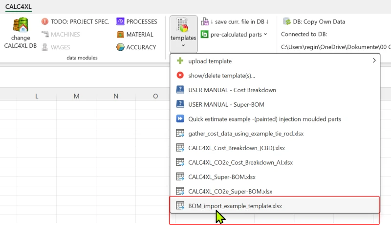Click the DB: Copy Own Data label
Image resolution: width=391 pixels, height=235 pixels.
click(x=319, y=21)
